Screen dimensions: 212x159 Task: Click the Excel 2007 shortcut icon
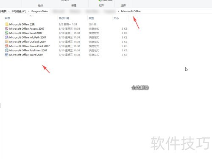tap(7, 33)
